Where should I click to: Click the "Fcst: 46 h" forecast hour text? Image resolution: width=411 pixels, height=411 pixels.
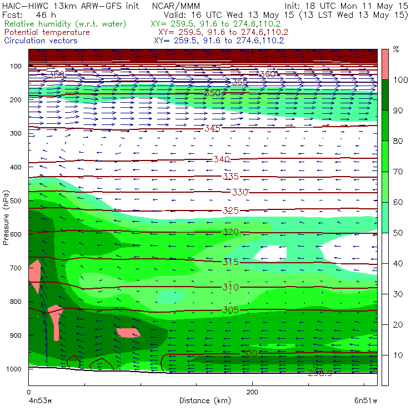(x=29, y=14)
